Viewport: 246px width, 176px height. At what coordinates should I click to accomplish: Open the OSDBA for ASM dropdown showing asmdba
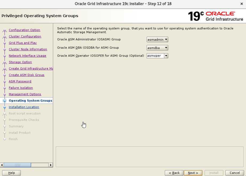click(157, 48)
